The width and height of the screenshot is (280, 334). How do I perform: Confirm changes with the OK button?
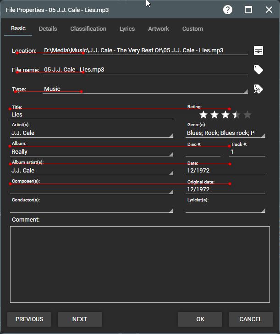(200, 319)
